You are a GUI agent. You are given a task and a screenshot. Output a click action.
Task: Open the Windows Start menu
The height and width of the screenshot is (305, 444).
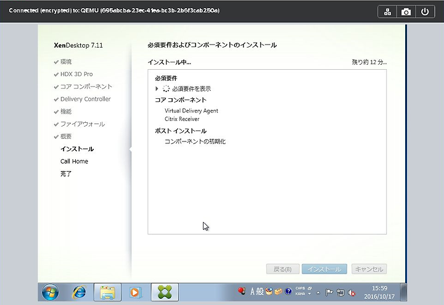(51, 292)
